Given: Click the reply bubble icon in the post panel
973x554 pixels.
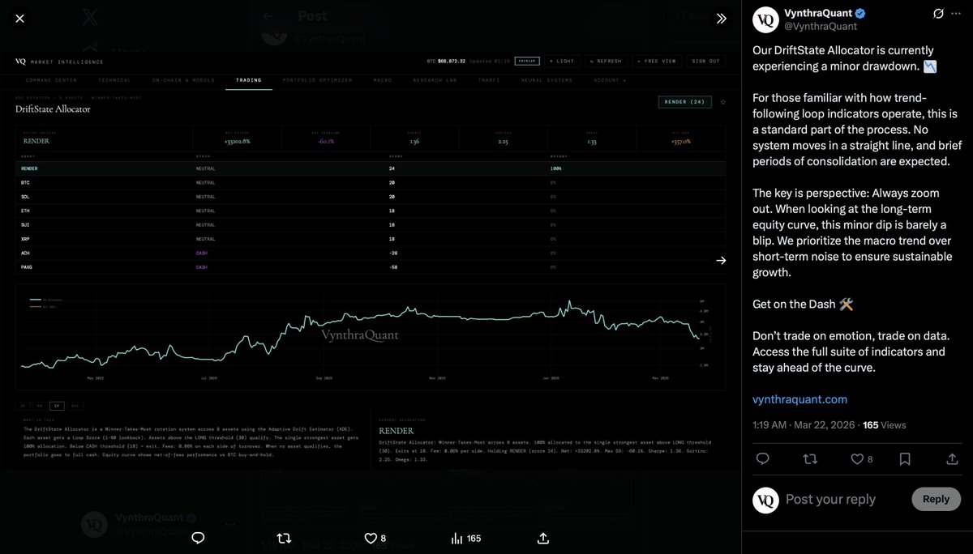Looking at the screenshot, I should [x=762, y=459].
